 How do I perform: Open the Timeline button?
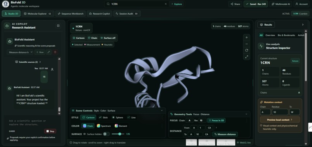point(191,142)
